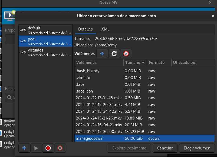Close the Nueva MV window
Image resolution: width=217 pixels, height=157 pixels.
210,2
